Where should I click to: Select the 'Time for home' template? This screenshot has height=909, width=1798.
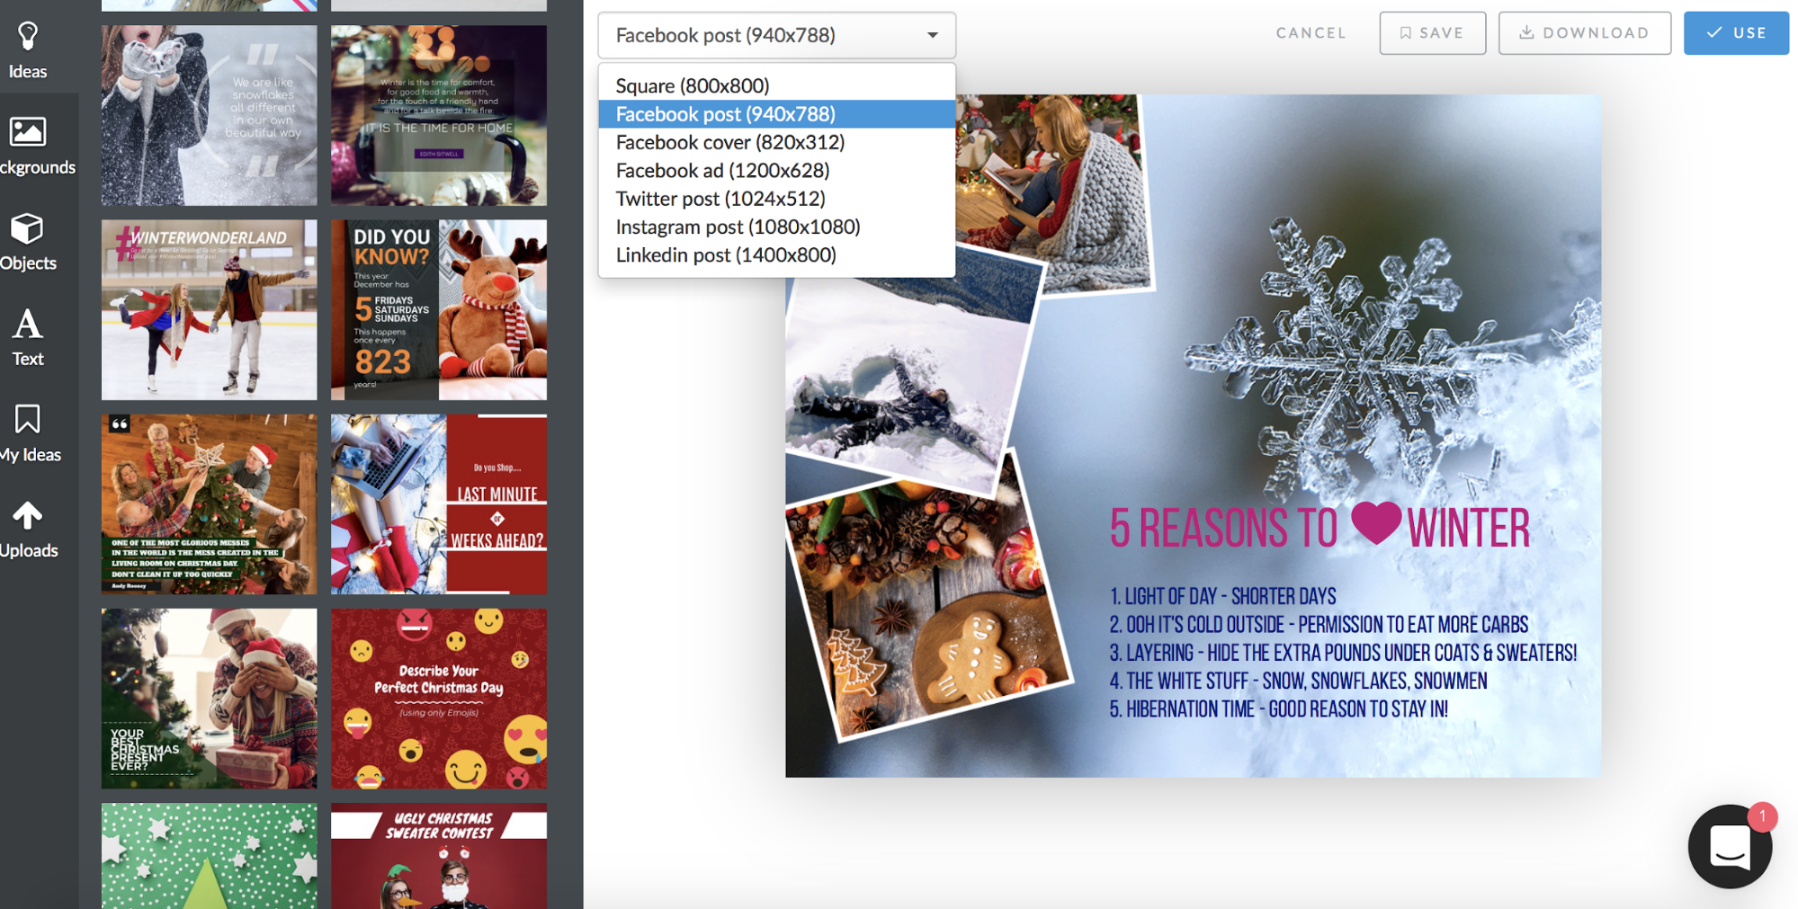click(439, 115)
